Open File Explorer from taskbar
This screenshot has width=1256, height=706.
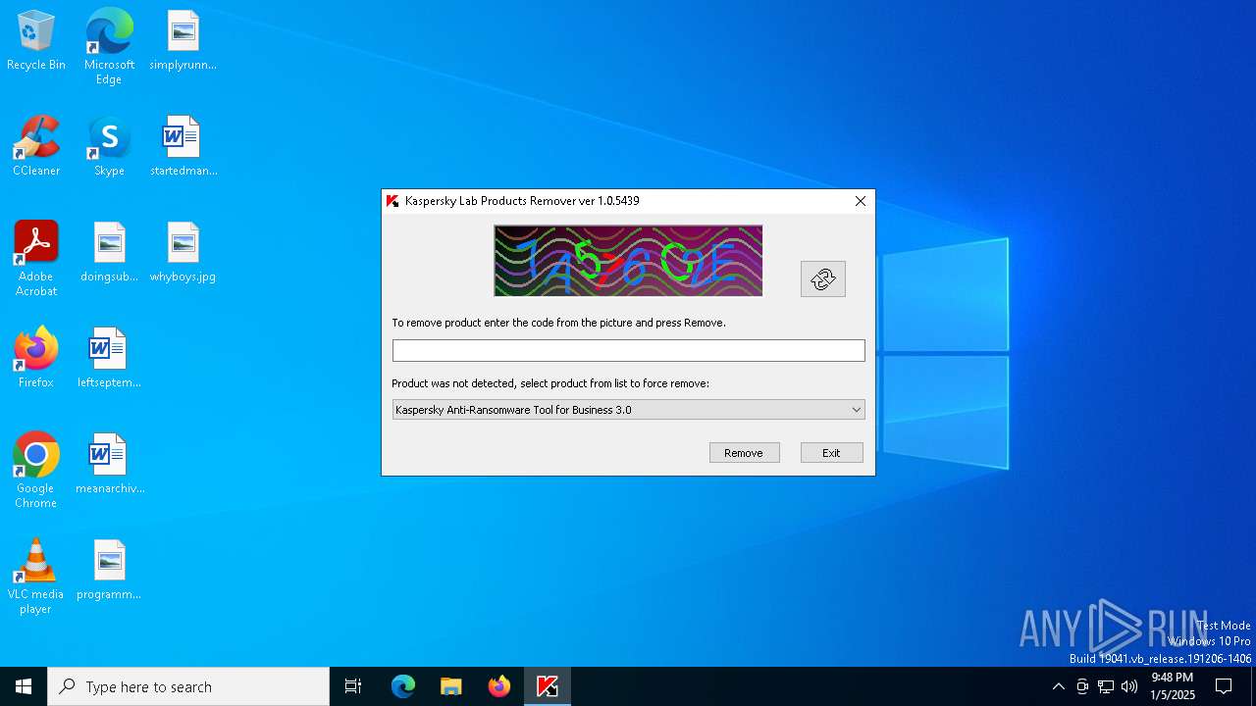coord(451,686)
